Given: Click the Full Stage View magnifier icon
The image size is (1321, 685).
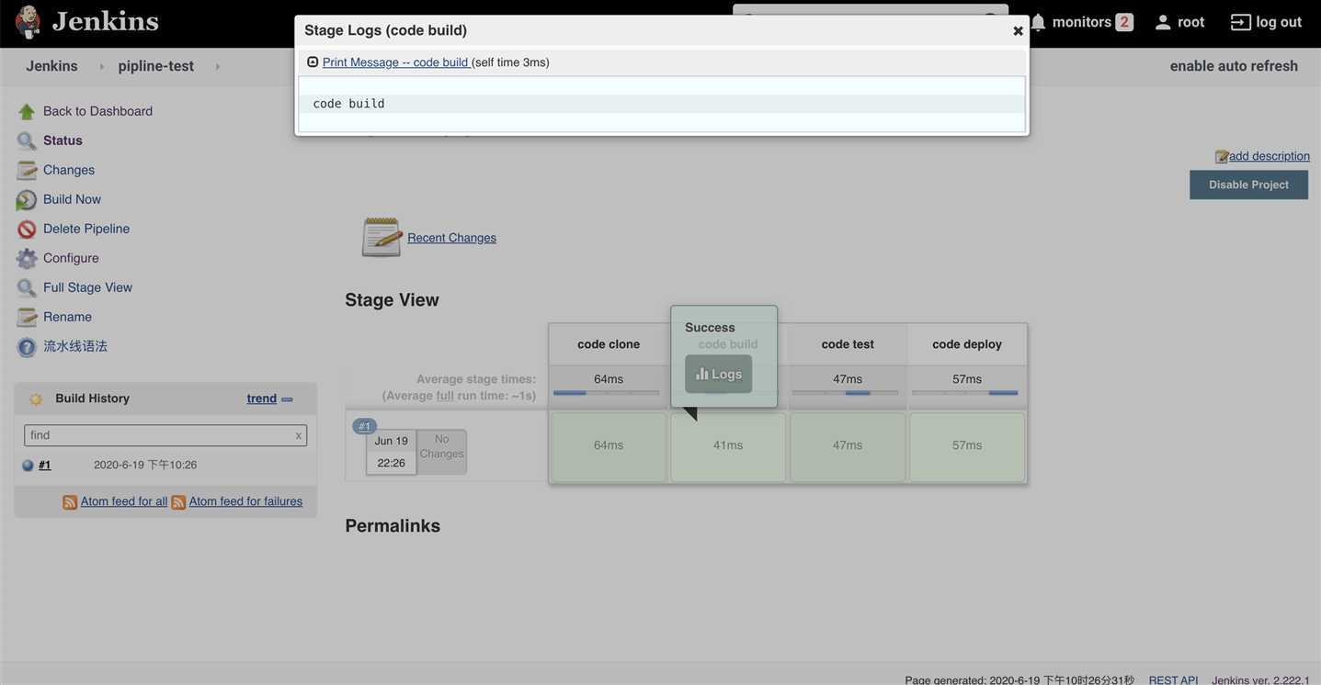Looking at the screenshot, I should click(27, 288).
